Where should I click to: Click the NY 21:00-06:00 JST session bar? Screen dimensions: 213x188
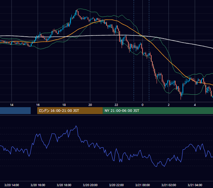point(158,111)
